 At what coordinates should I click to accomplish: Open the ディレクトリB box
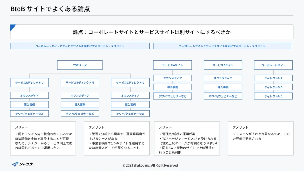(273, 87)
